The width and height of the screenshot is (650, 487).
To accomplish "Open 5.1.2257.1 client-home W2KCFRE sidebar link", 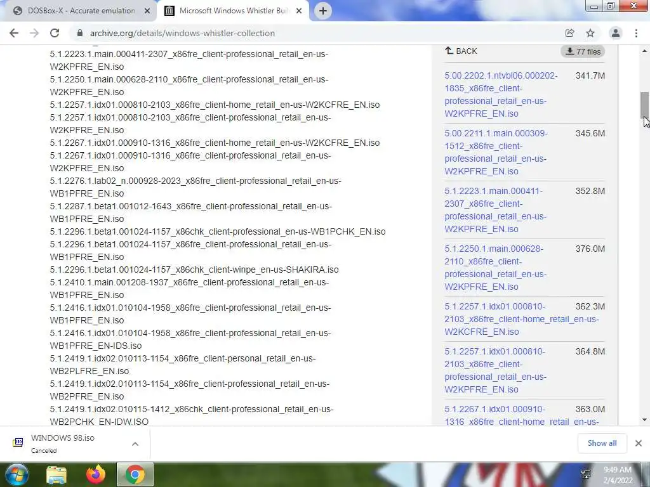I will point(522,319).
